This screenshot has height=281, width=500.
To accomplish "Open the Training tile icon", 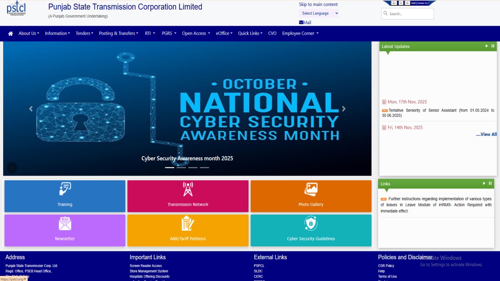I will pyautogui.click(x=65, y=189).
